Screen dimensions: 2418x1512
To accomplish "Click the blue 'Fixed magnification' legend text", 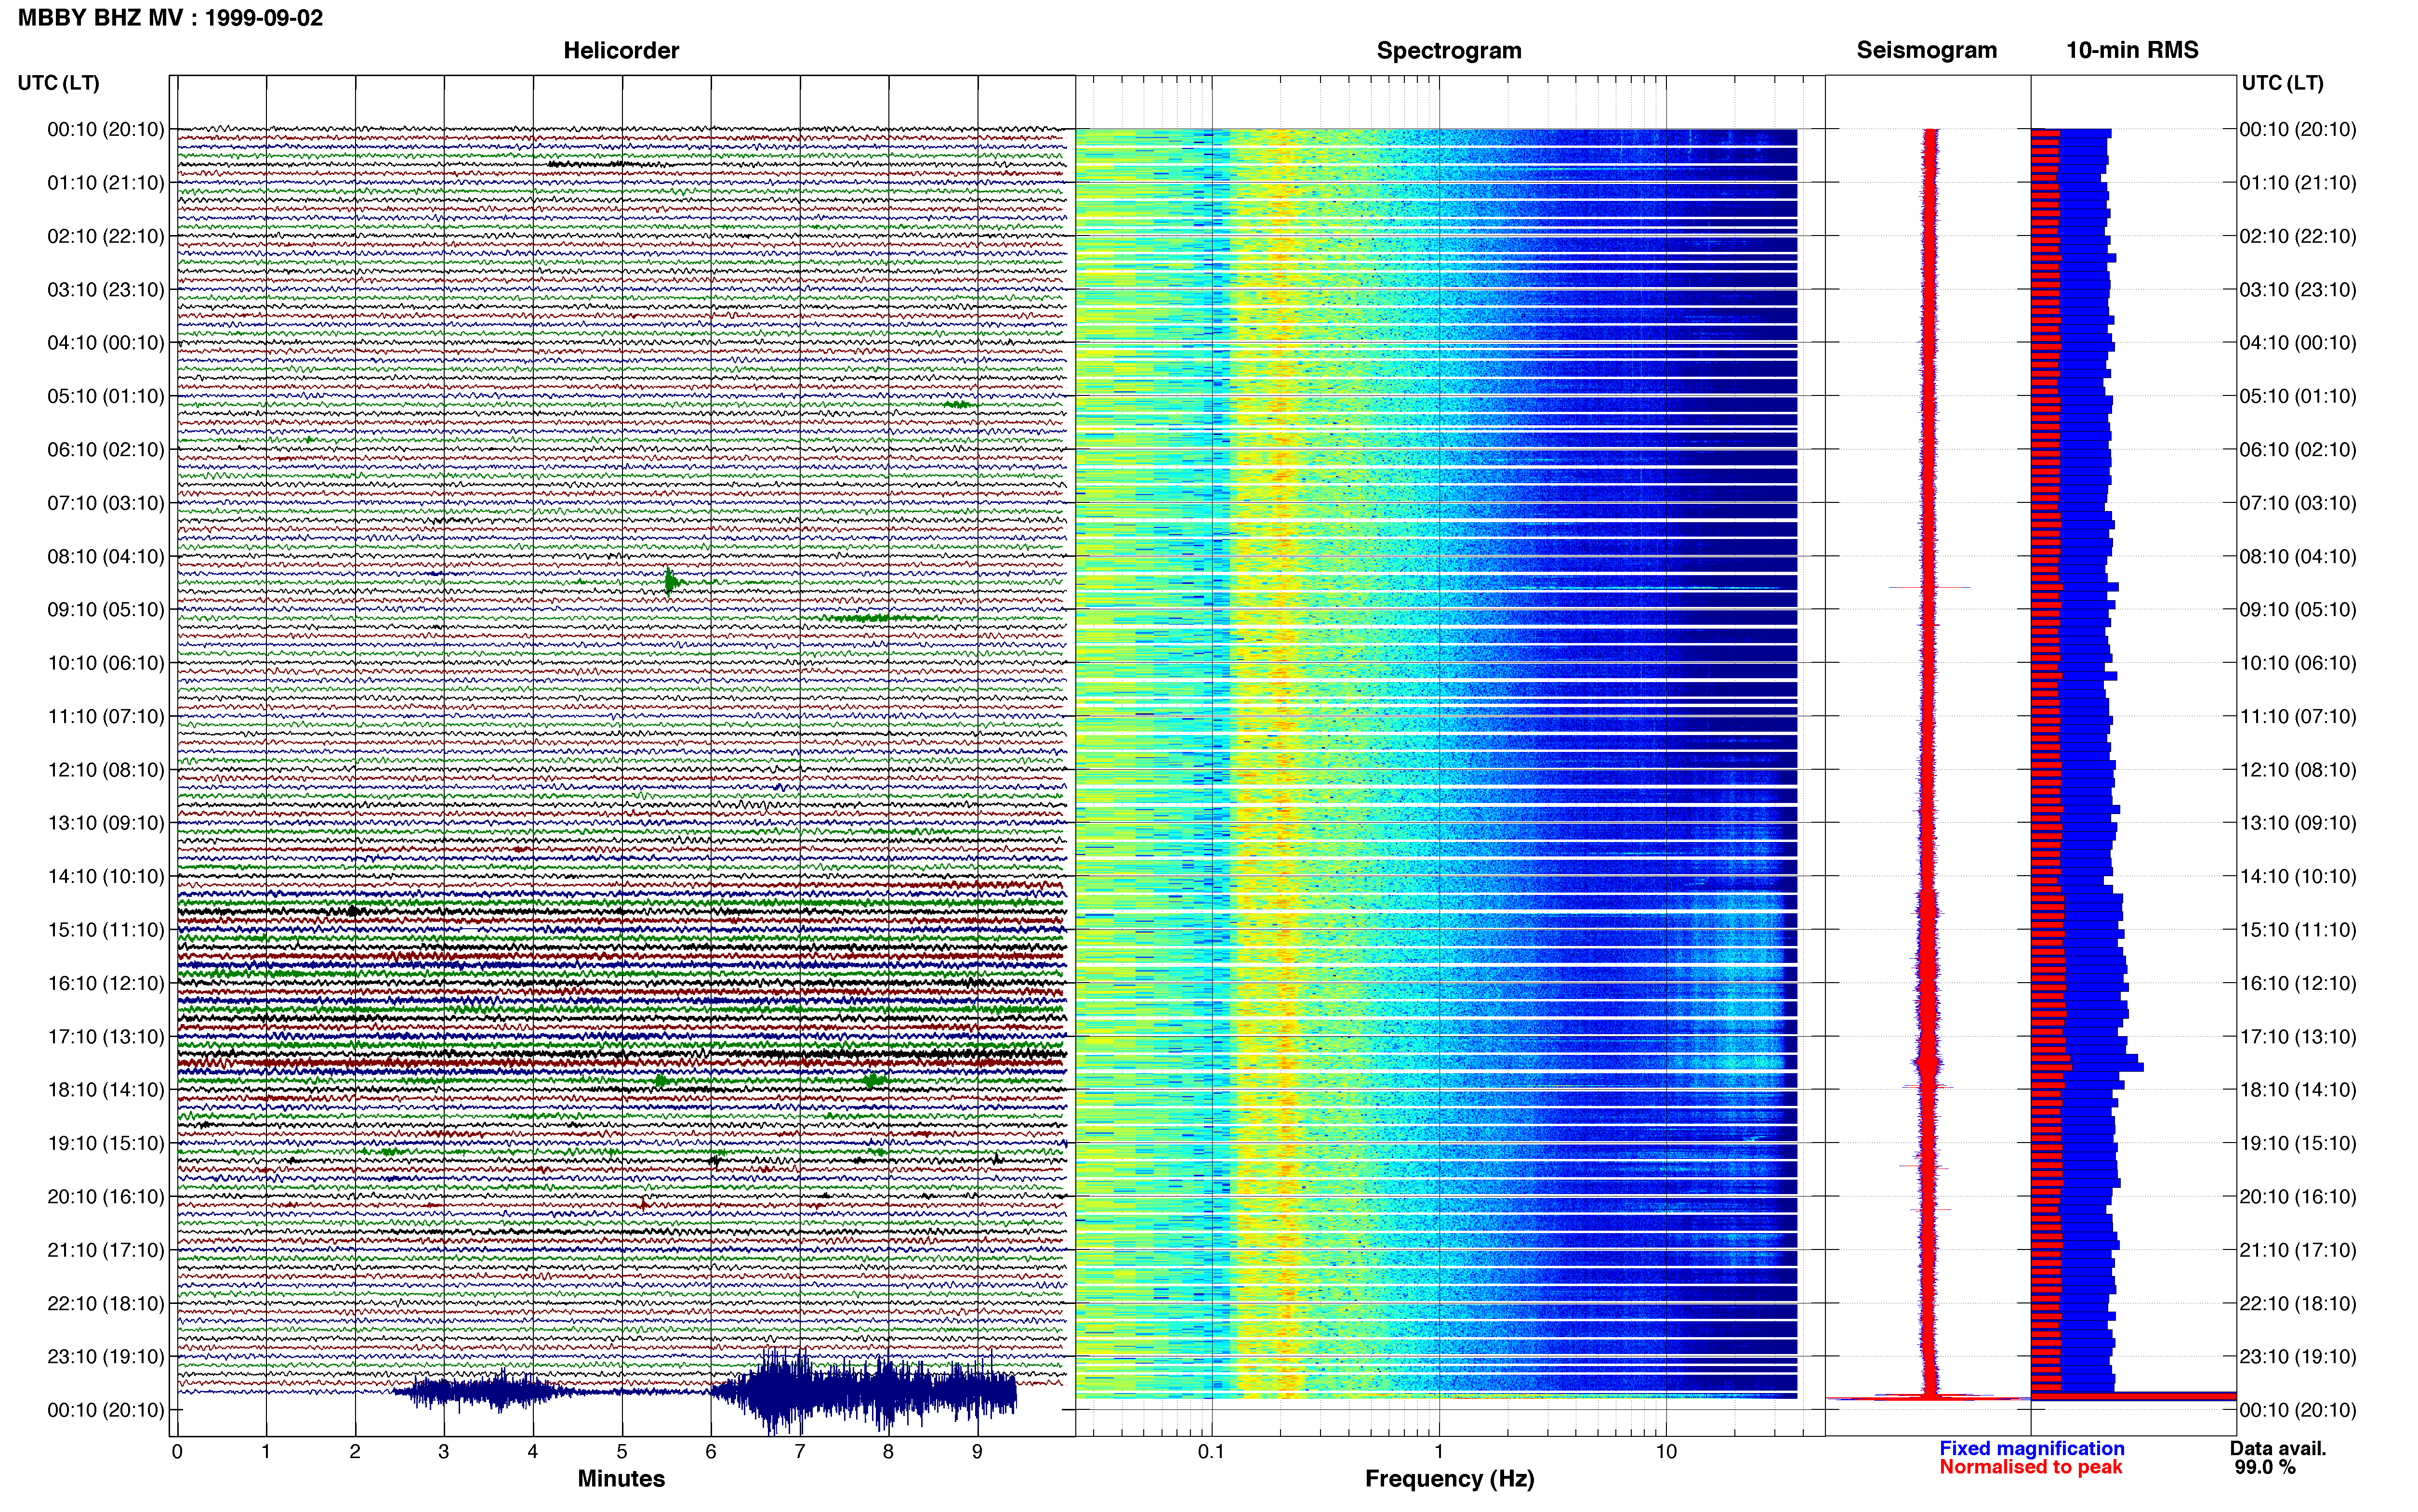I will click(2031, 1449).
